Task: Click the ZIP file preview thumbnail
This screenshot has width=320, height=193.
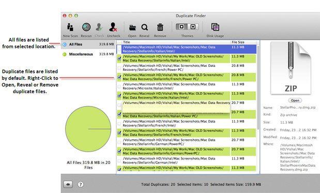Action: tap(291, 68)
